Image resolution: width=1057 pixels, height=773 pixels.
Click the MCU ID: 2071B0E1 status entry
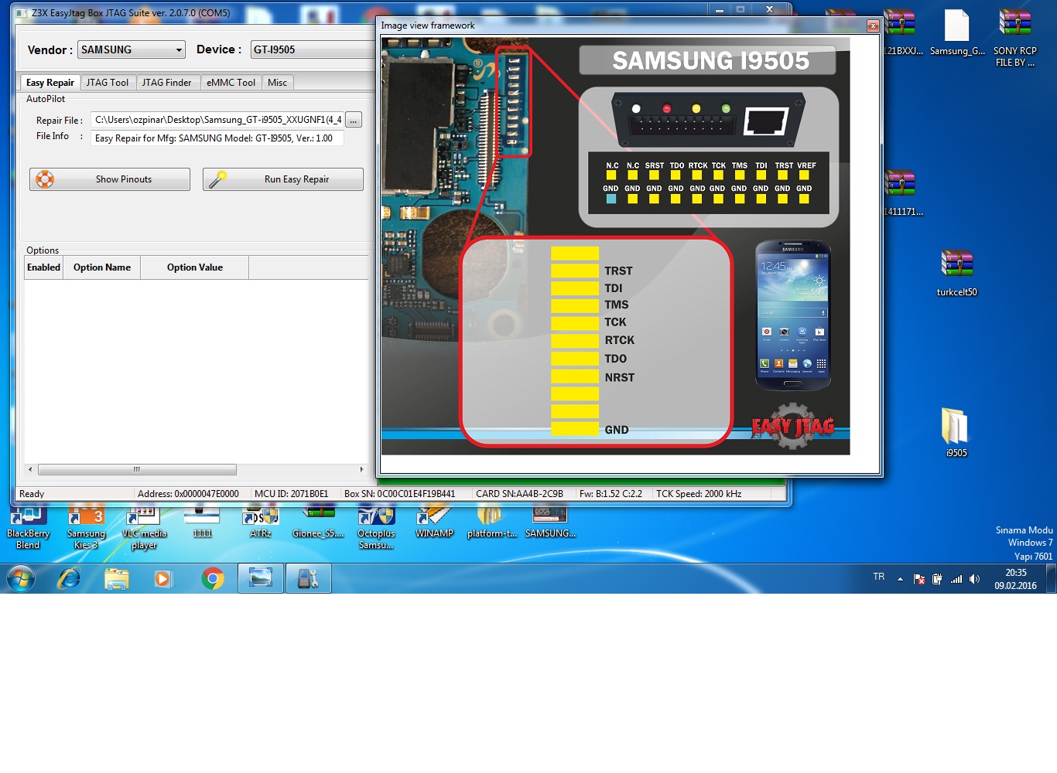click(292, 494)
